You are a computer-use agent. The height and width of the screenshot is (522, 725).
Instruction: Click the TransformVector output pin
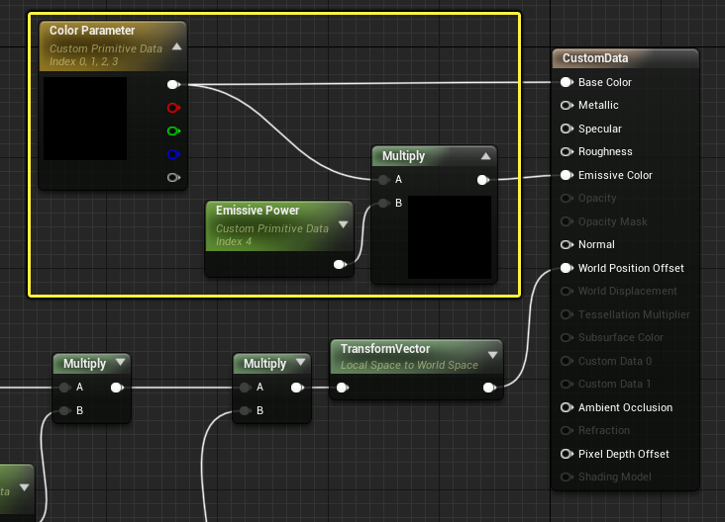(489, 388)
